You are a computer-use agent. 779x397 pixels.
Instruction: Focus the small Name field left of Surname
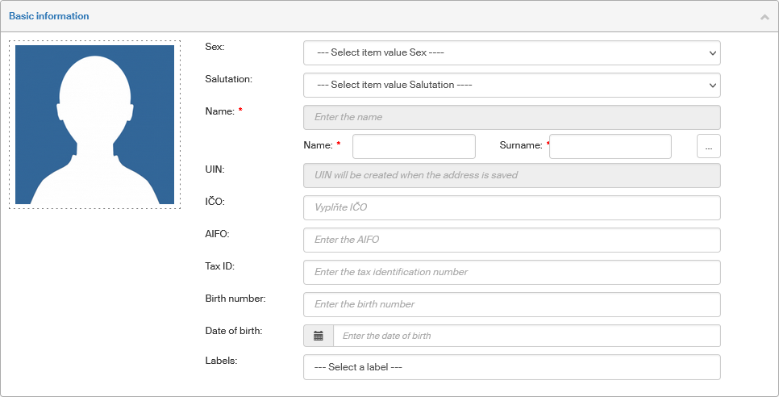point(414,146)
